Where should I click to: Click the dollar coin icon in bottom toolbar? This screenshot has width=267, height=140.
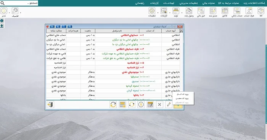(x=141, y=105)
